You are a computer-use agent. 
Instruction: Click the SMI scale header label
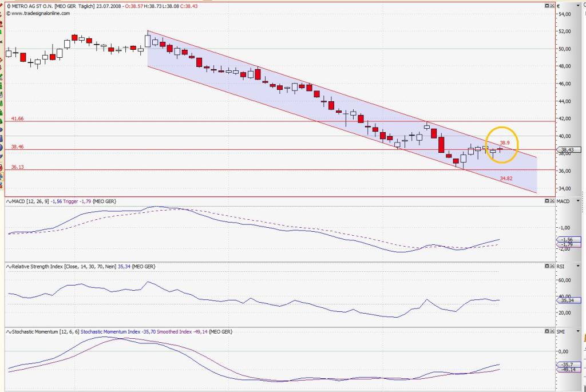tap(561, 331)
